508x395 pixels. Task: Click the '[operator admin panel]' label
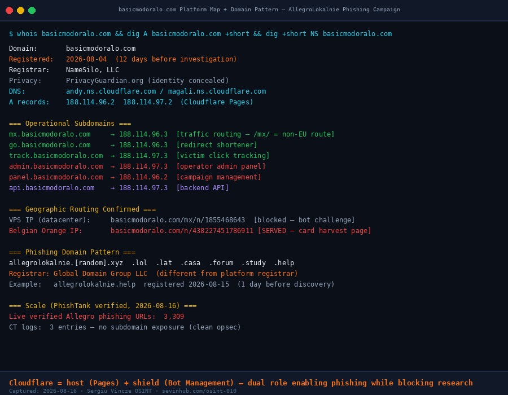click(221, 166)
